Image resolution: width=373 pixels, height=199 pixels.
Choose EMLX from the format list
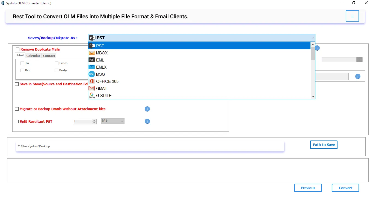tap(101, 67)
